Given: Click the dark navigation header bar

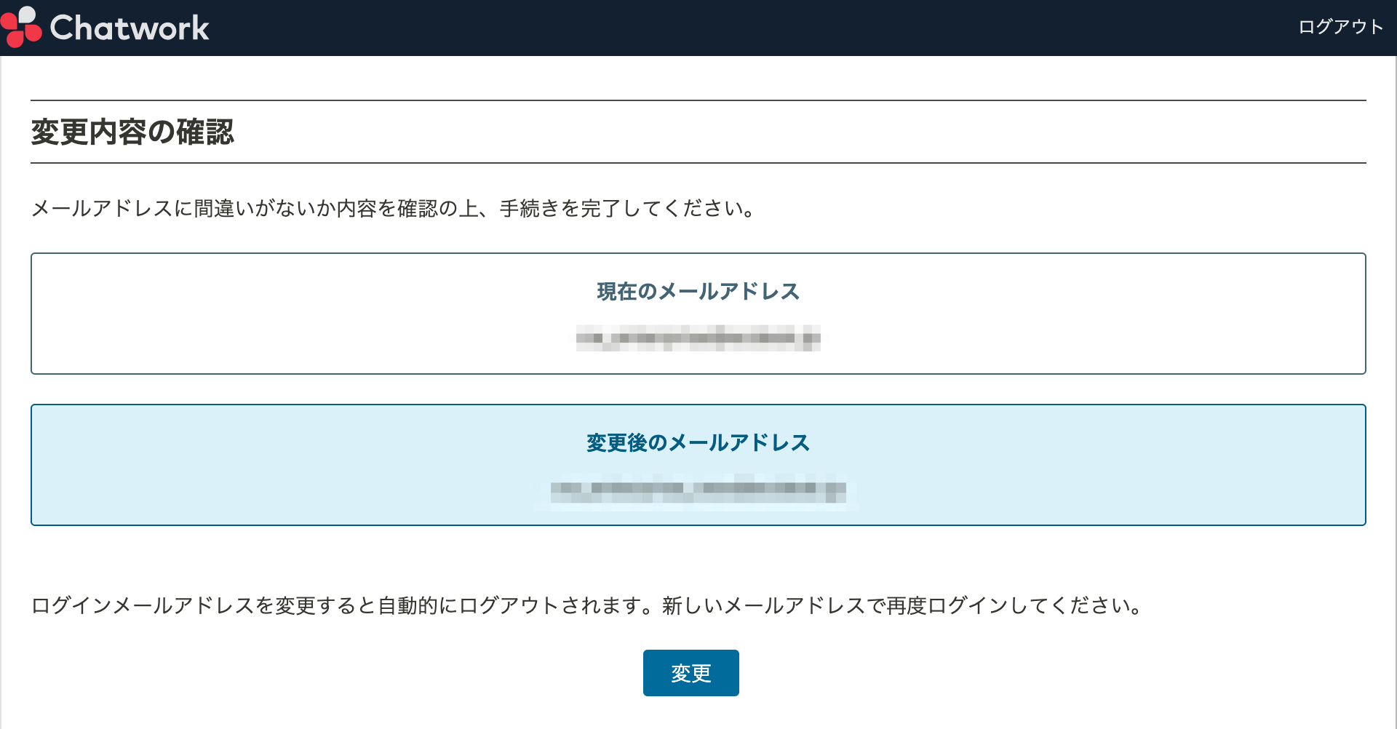Looking at the screenshot, I should tap(698, 26).
